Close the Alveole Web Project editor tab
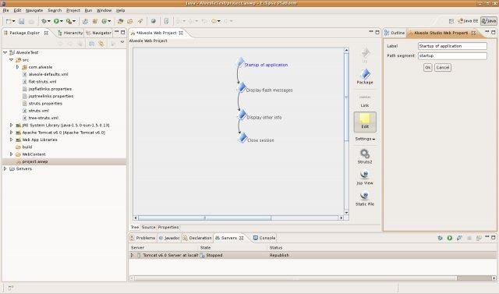The width and height of the screenshot is (499, 294). [x=181, y=33]
